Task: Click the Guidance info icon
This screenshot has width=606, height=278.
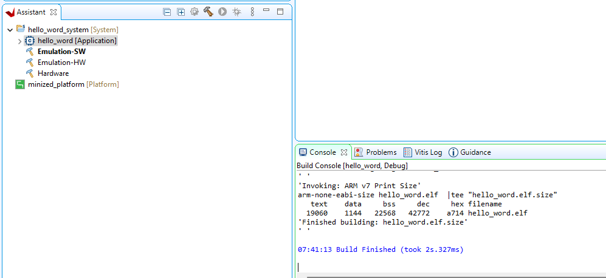Action: 453,152
